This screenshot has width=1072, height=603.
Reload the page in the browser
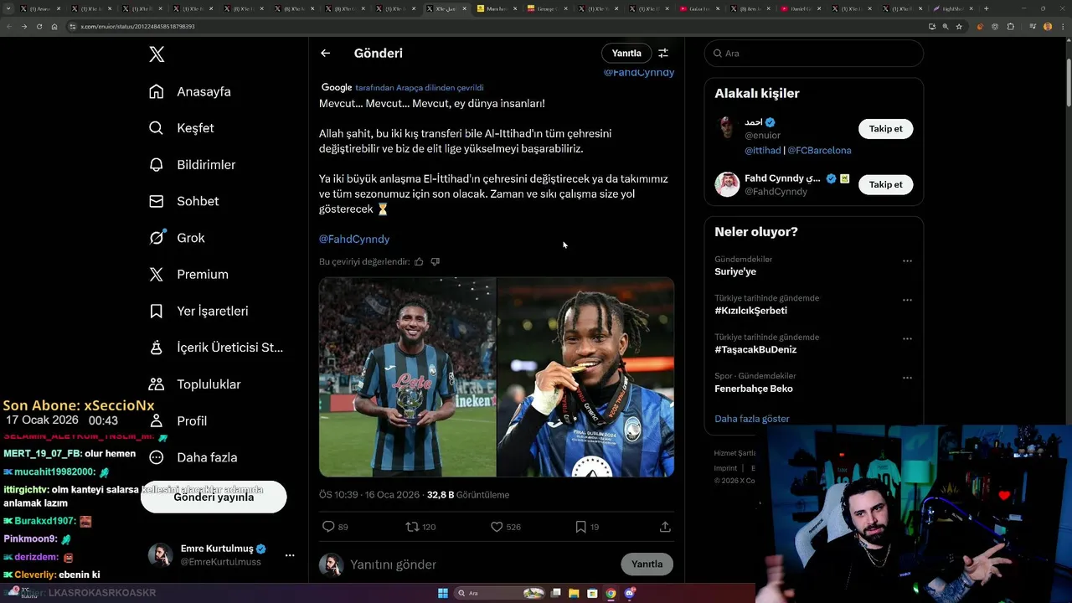point(39,27)
